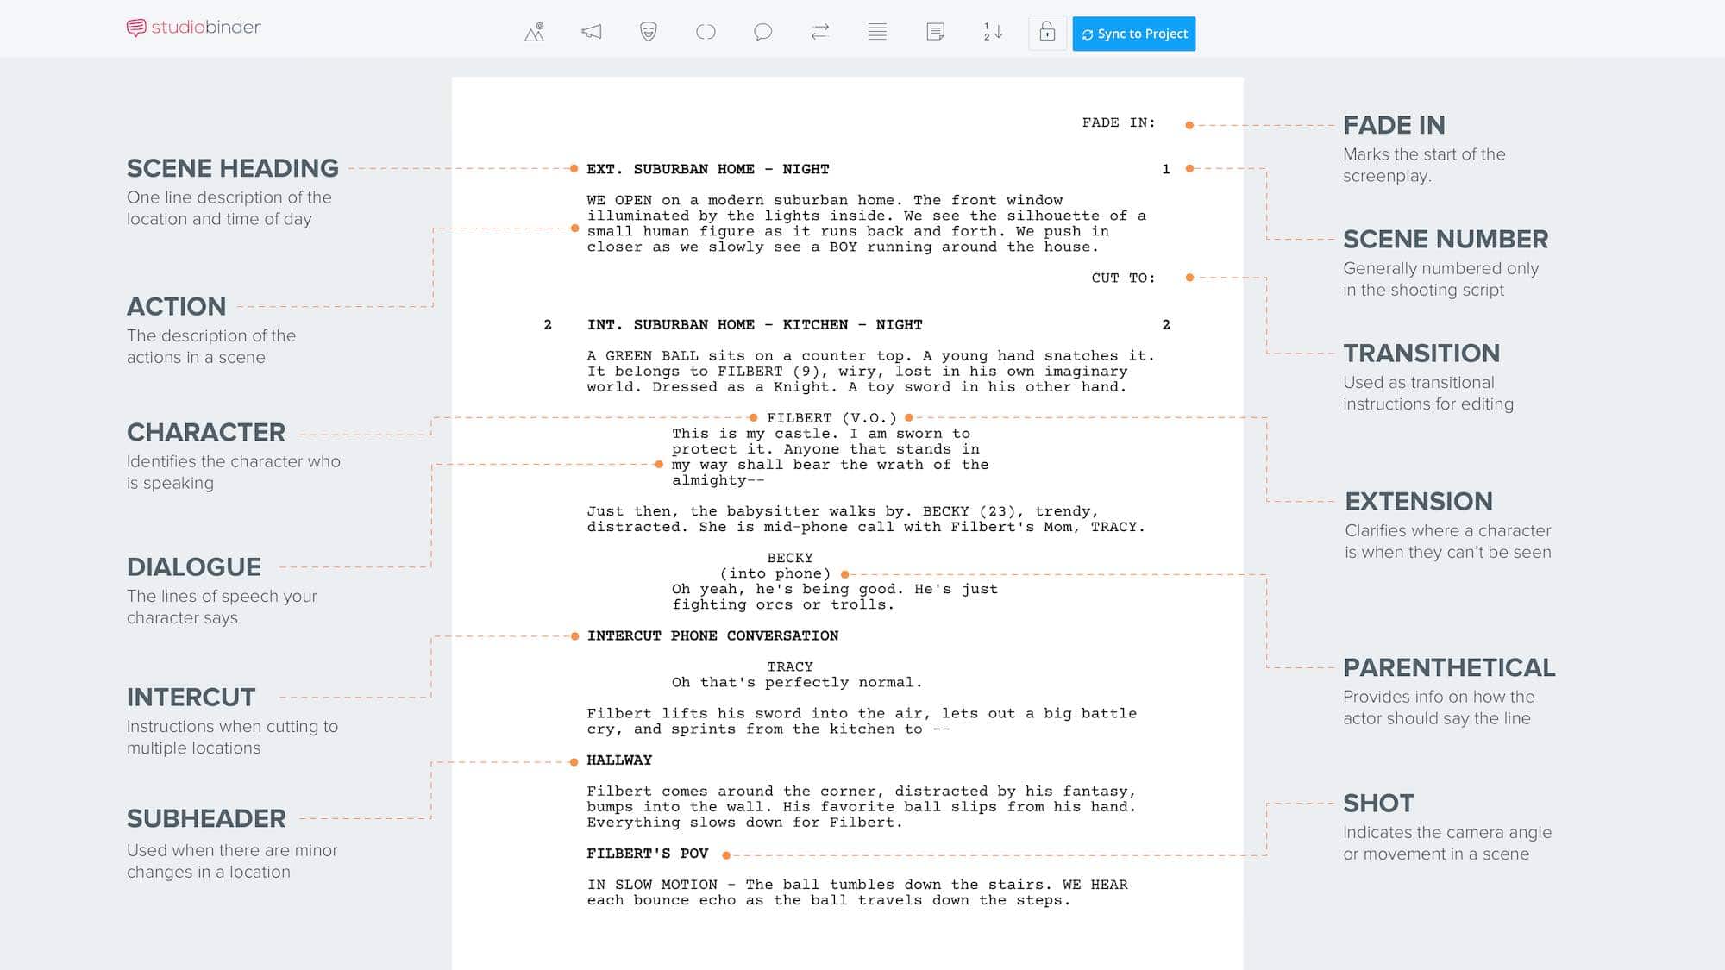The height and width of the screenshot is (970, 1725).
Task: Click the Sync to Project button
Action: tap(1132, 33)
